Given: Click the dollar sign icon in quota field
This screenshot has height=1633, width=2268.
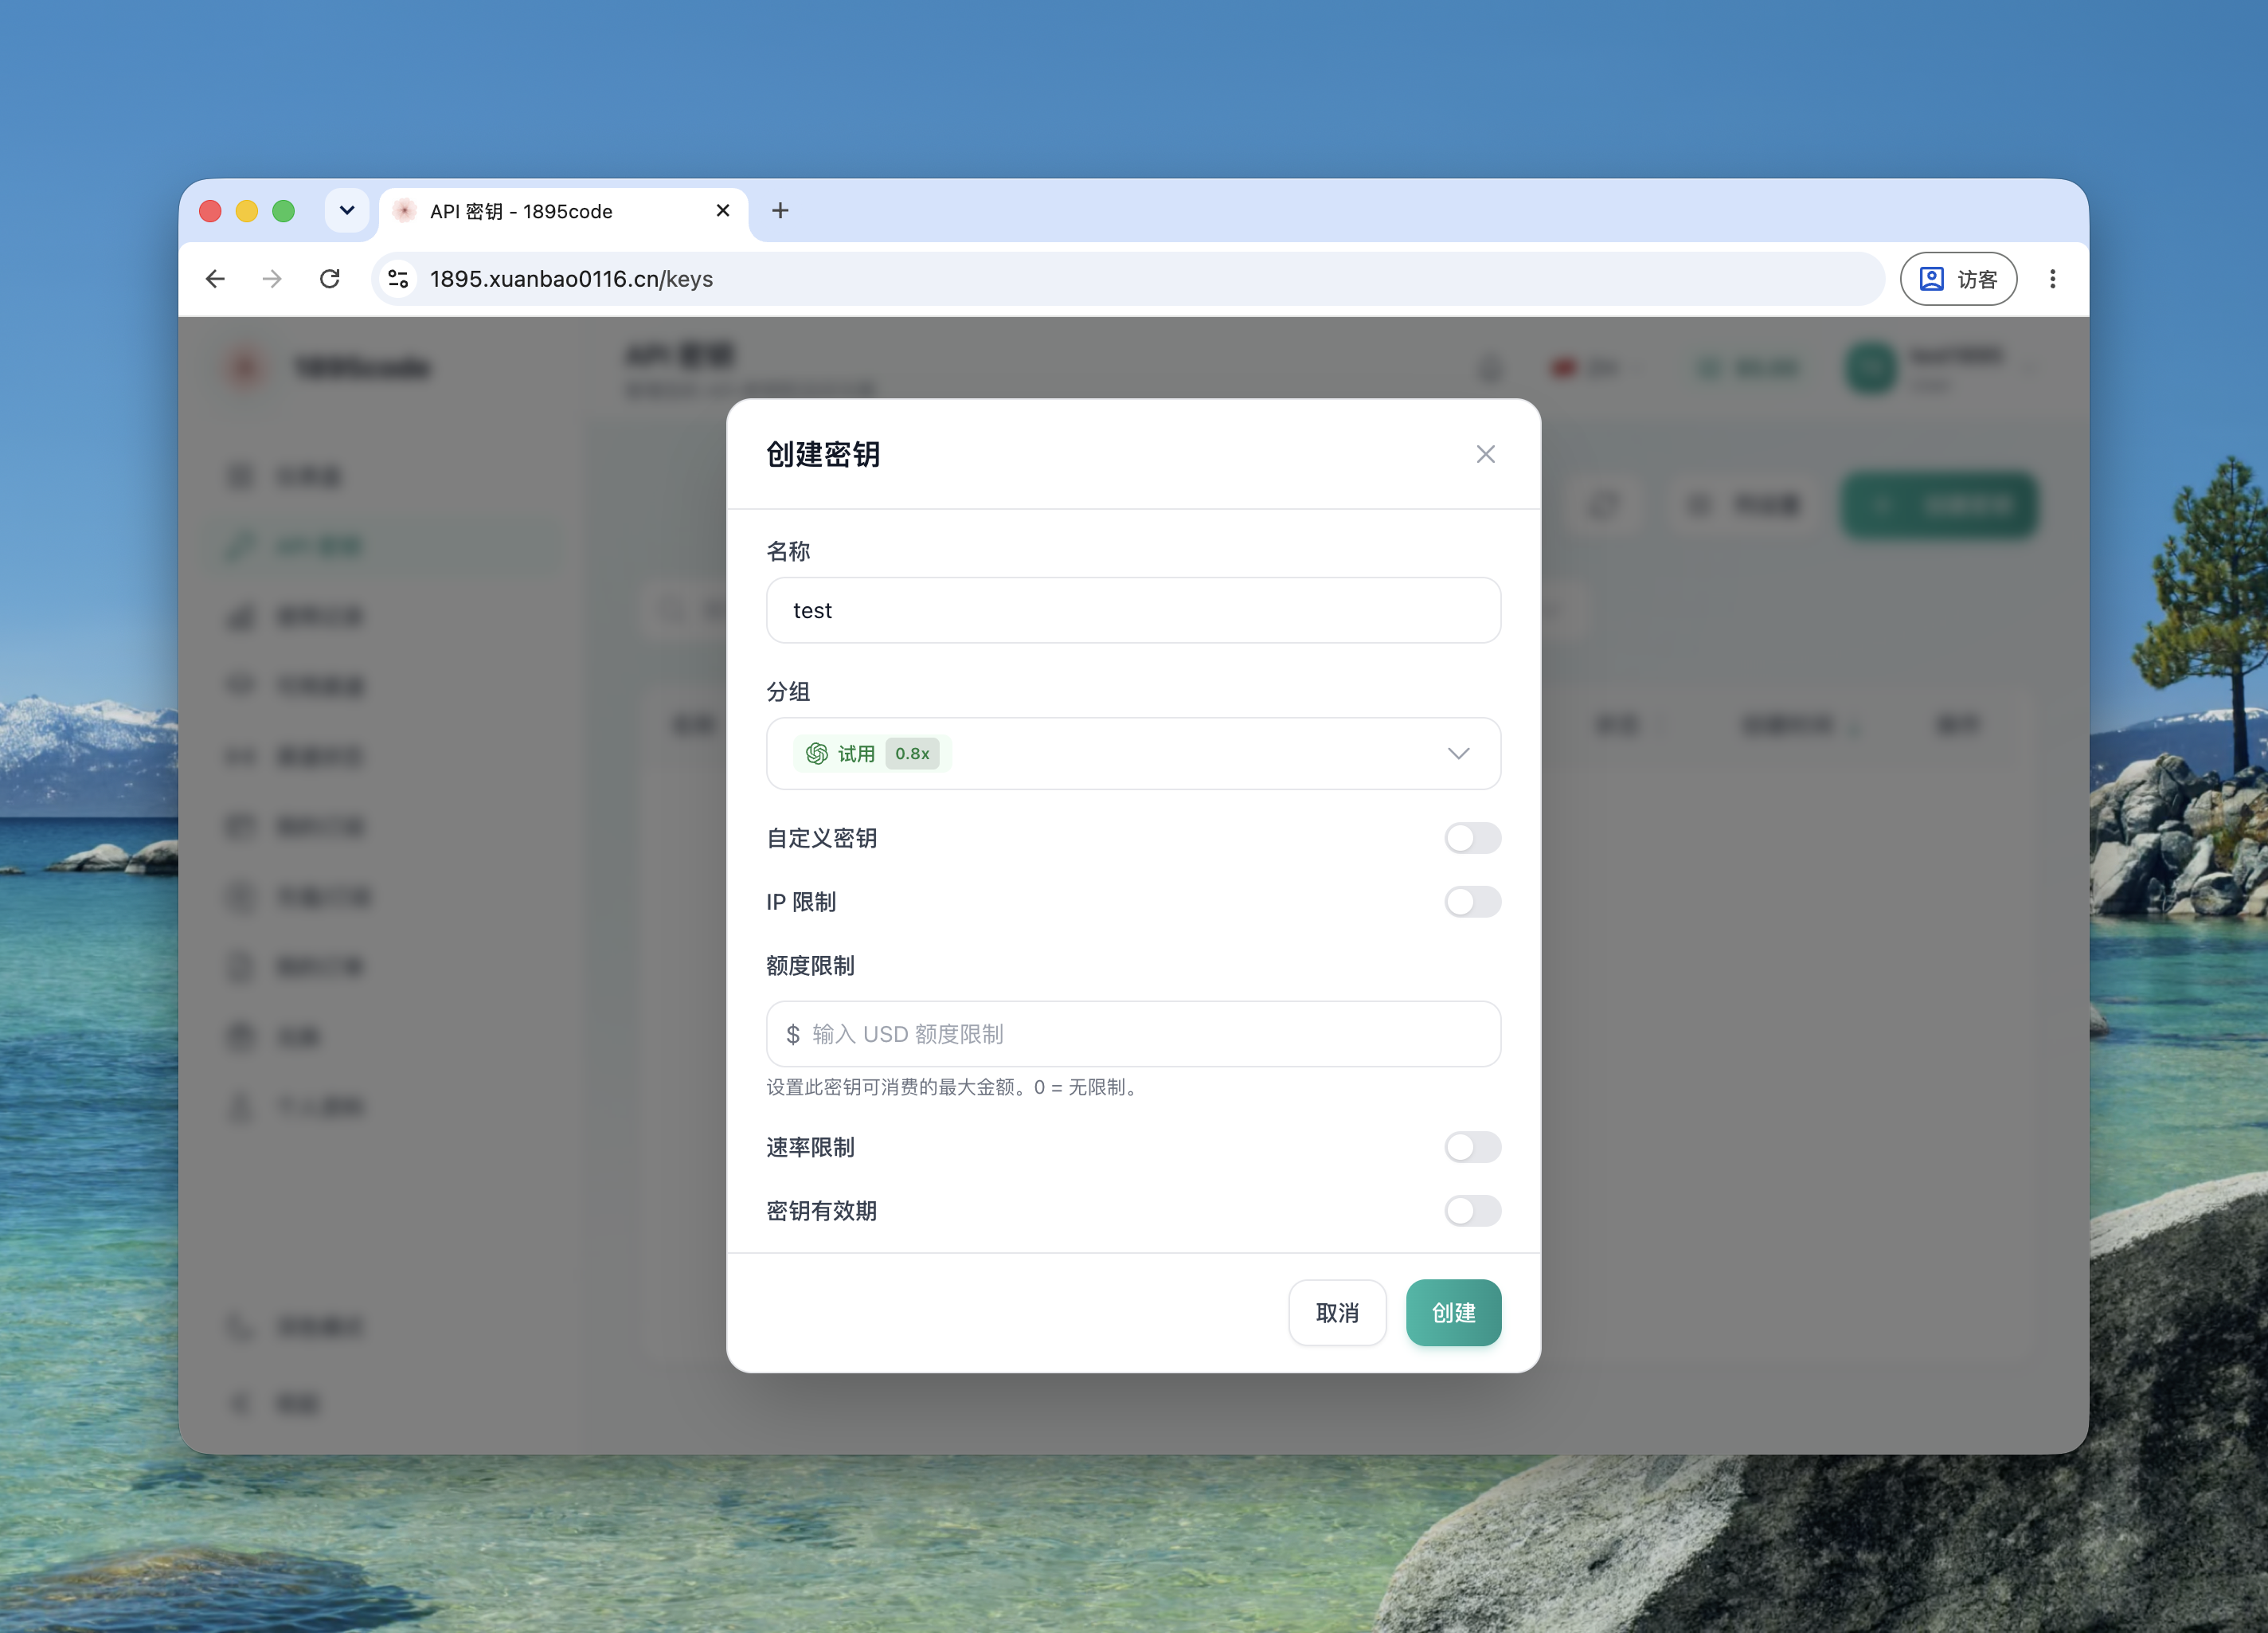Looking at the screenshot, I should [793, 1034].
